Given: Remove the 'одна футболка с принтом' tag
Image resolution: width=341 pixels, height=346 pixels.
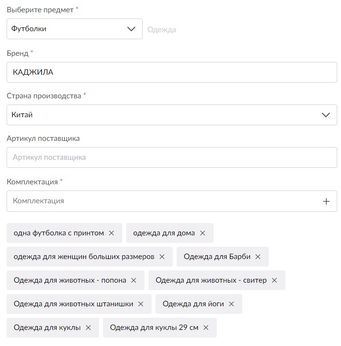Looking at the screenshot, I should coord(111,233).
